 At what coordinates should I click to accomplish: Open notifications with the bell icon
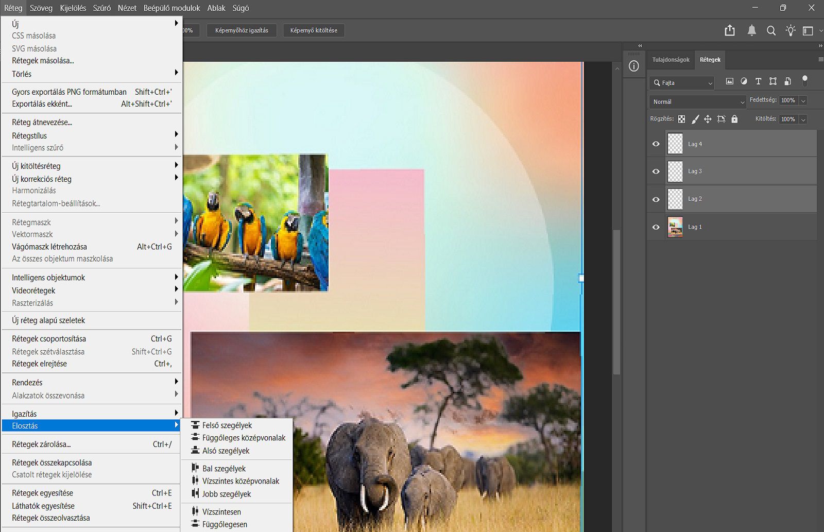tap(751, 30)
